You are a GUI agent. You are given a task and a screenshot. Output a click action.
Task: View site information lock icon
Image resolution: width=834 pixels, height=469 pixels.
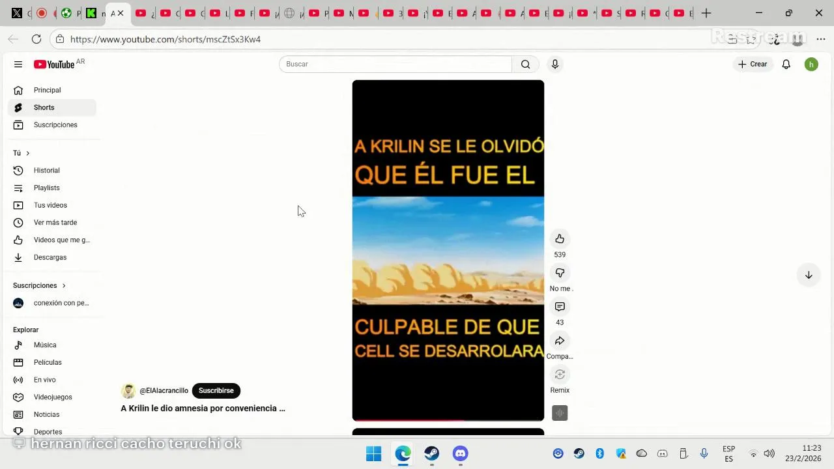[x=60, y=39]
